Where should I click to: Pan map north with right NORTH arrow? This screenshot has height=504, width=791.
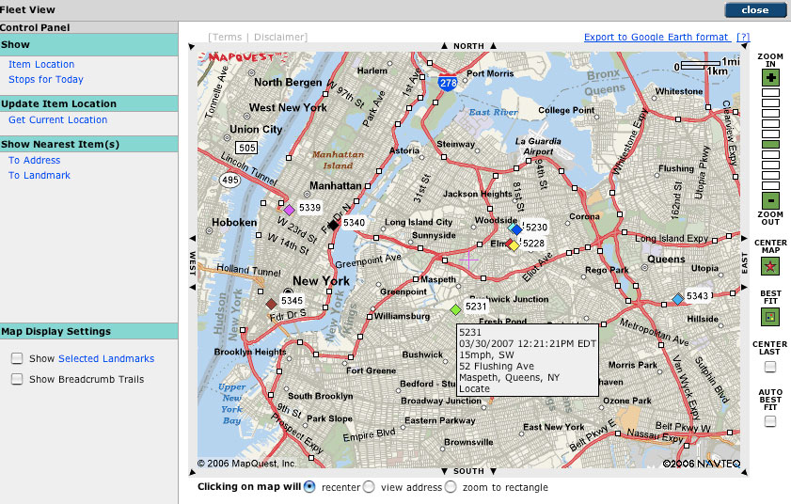coord(494,46)
